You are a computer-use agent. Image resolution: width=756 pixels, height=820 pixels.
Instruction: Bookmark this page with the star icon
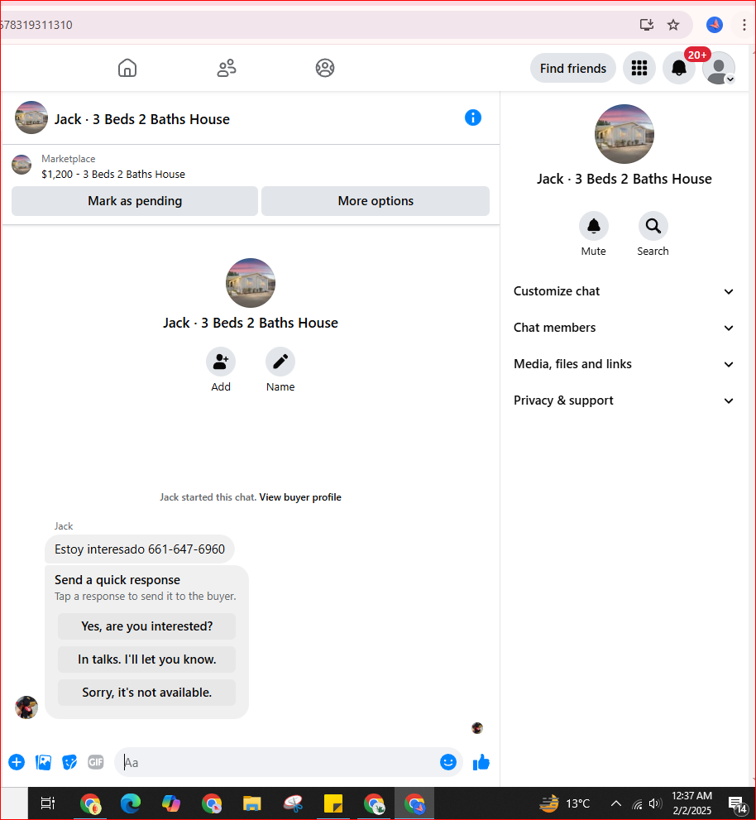(673, 25)
